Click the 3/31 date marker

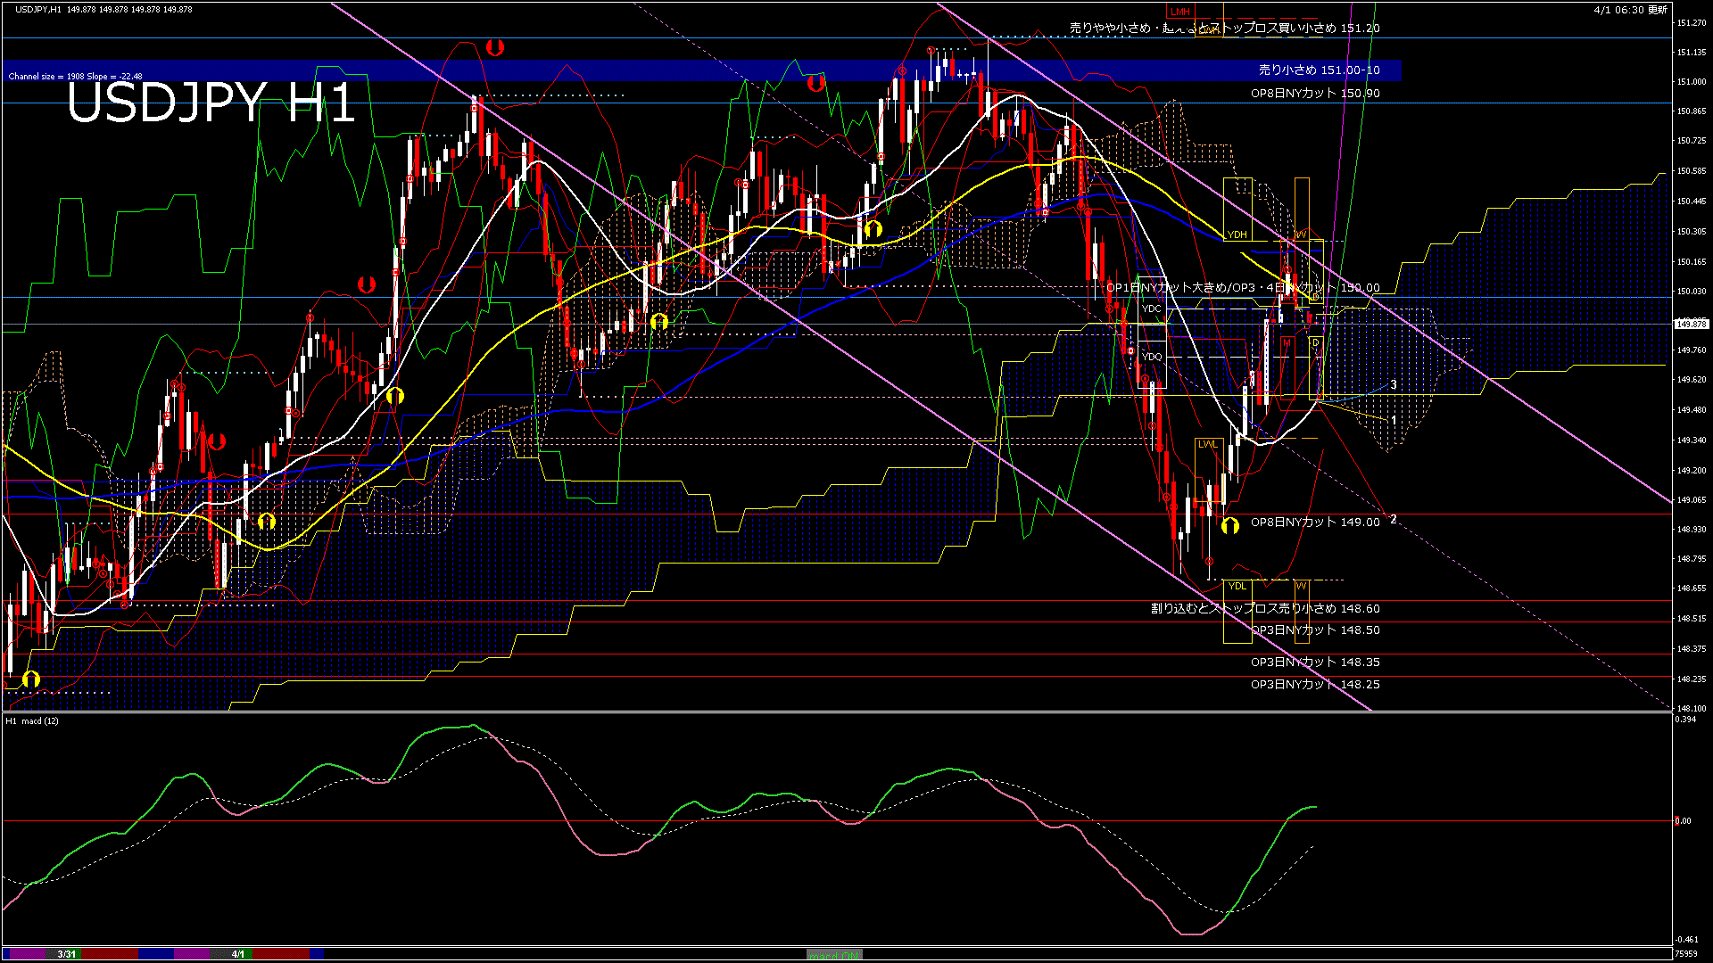point(67,954)
